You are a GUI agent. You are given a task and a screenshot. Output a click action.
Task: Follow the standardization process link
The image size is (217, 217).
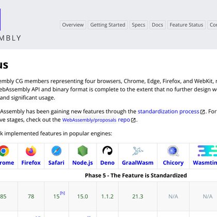(168, 112)
